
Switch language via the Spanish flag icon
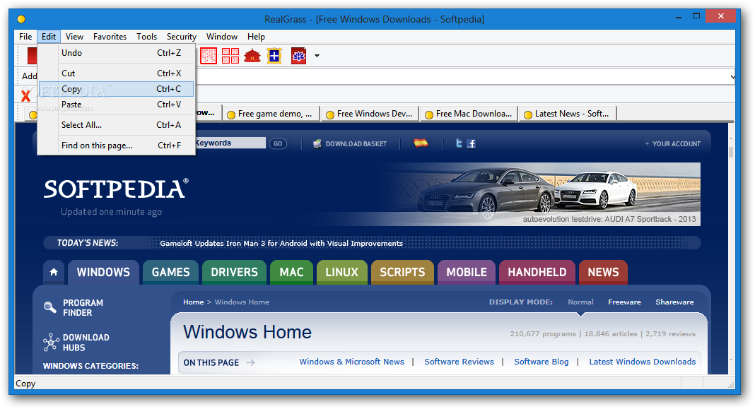pos(421,143)
